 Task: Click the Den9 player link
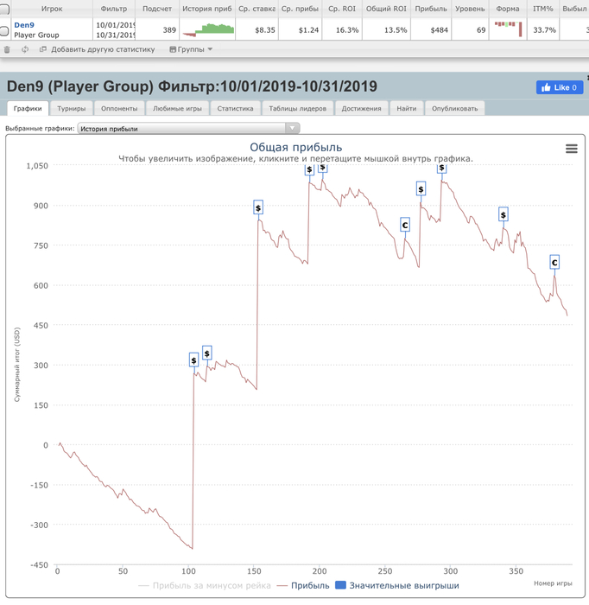24,25
